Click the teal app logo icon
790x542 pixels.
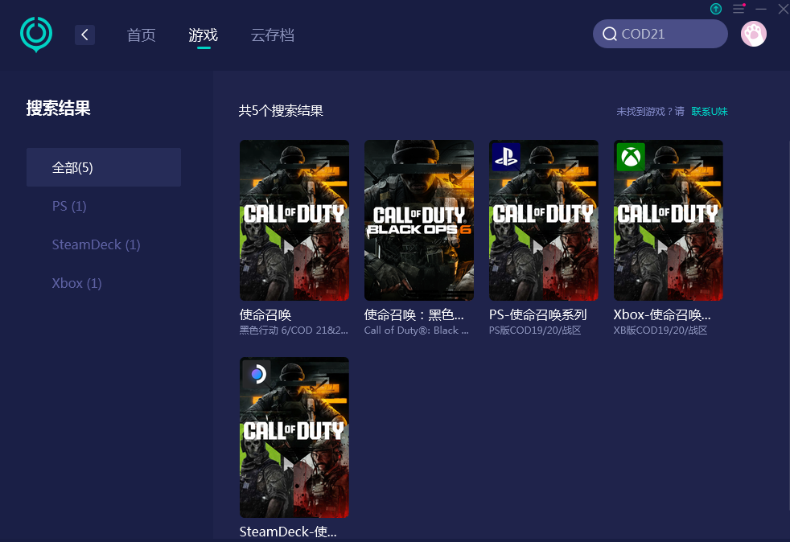pyautogui.click(x=36, y=35)
